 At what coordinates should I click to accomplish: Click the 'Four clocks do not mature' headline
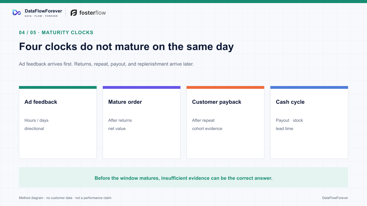126,47
